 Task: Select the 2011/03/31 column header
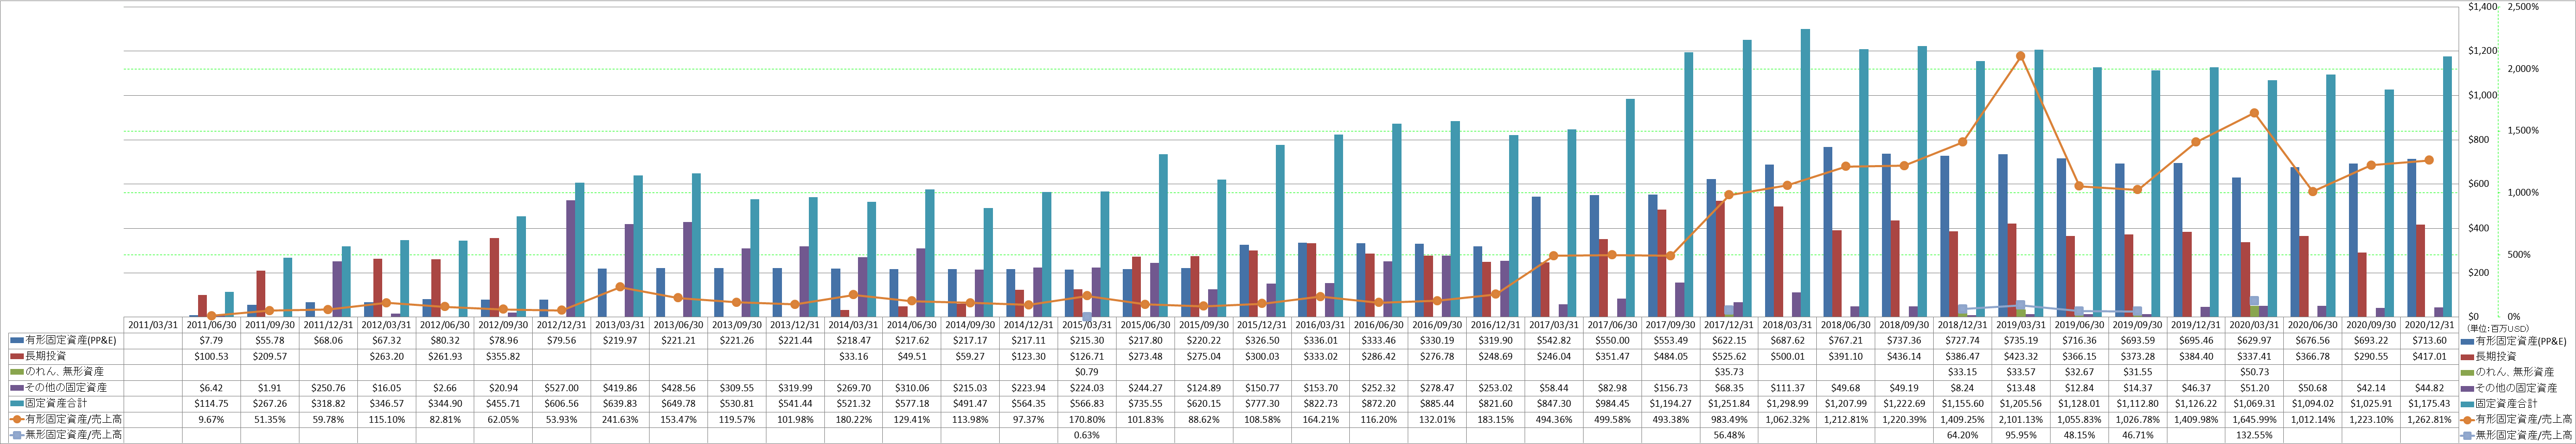pos(154,325)
